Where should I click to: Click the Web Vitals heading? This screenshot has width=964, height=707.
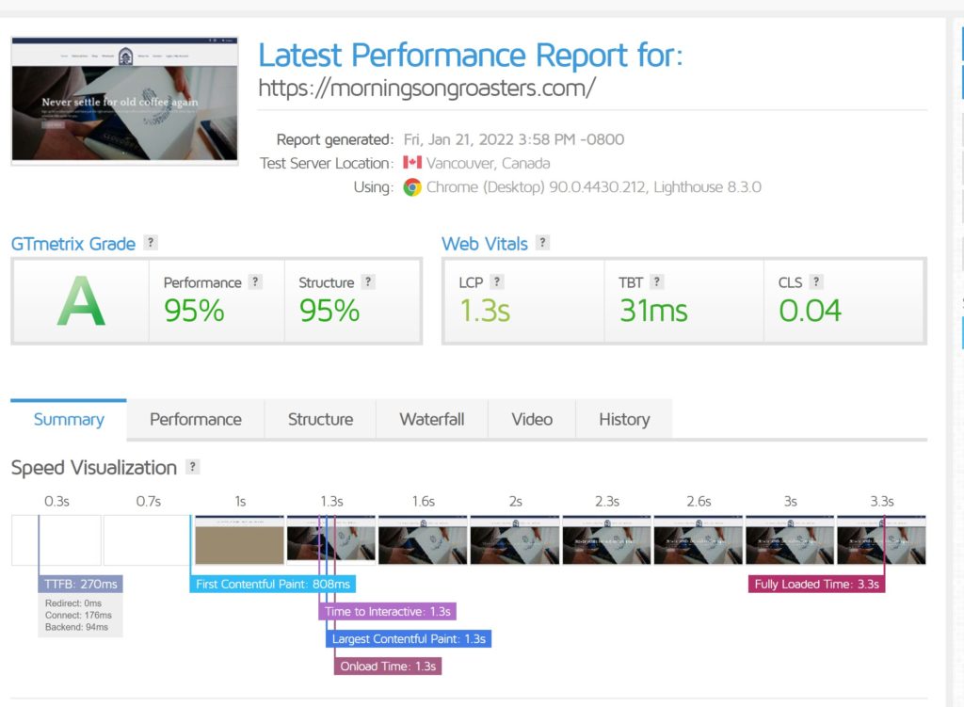(485, 244)
